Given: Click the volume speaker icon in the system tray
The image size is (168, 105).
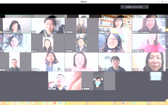Looking at the screenshot, I should 157,103.
